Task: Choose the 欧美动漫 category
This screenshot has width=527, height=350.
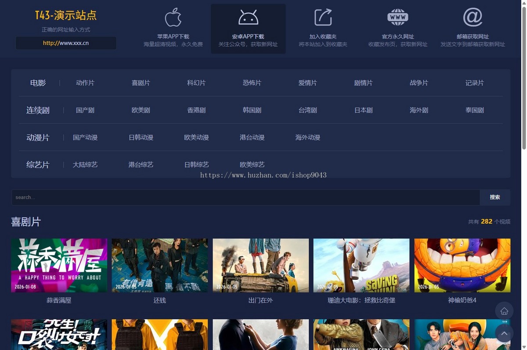Action: tap(196, 137)
